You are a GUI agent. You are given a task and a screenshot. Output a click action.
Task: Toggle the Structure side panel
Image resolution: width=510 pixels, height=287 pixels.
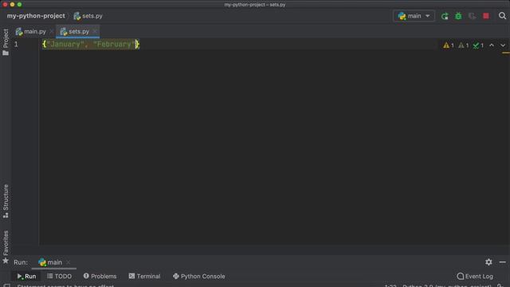pos(6,201)
